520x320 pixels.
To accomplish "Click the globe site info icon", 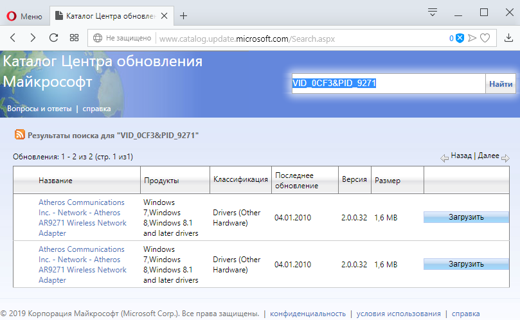I will click(x=98, y=38).
